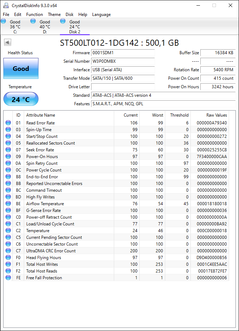Click the 24 °C temperature button
This screenshot has height=331, width=239.
click(21, 99)
